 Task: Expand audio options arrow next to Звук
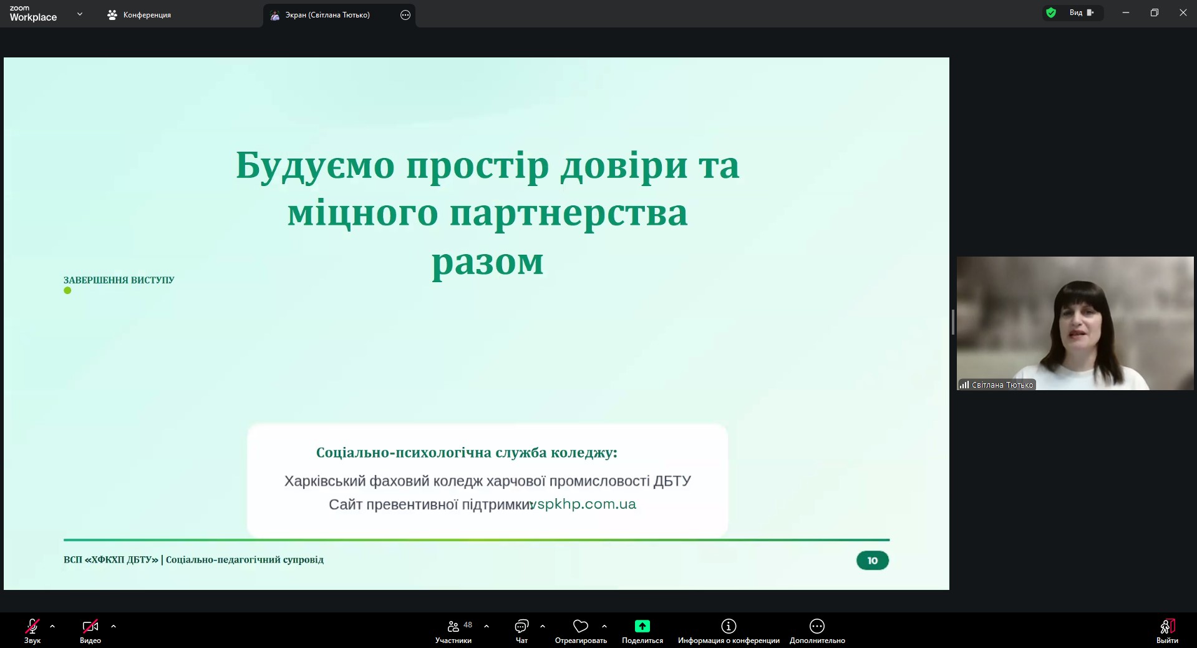[52, 626]
